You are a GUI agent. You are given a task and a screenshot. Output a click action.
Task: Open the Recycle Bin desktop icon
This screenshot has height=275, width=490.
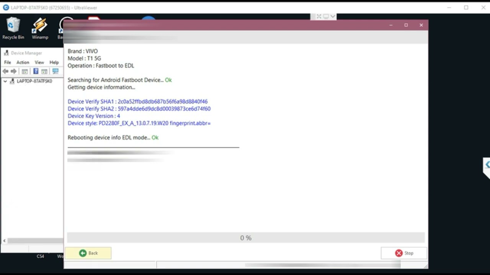[13, 29]
